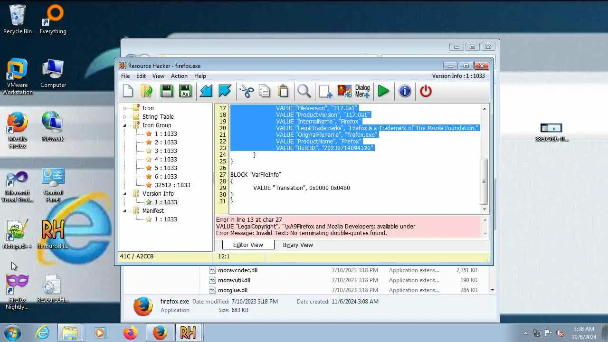Compile script with green play icon
The height and width of the screenshot is (342, 608).
point(383,91)
